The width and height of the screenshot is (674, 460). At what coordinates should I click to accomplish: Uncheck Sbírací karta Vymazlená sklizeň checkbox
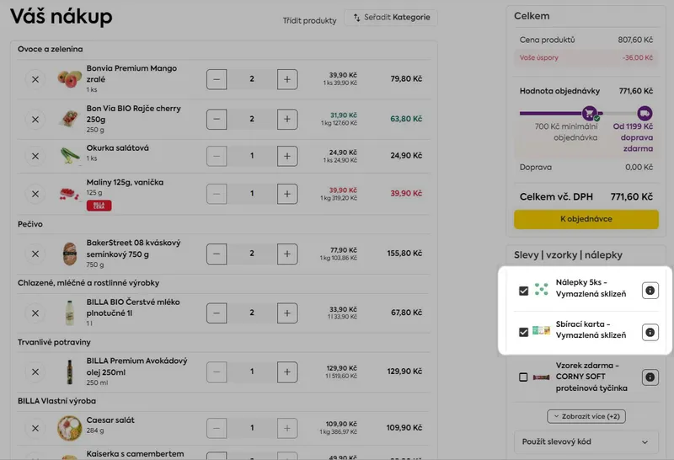(x=524, y=332)
